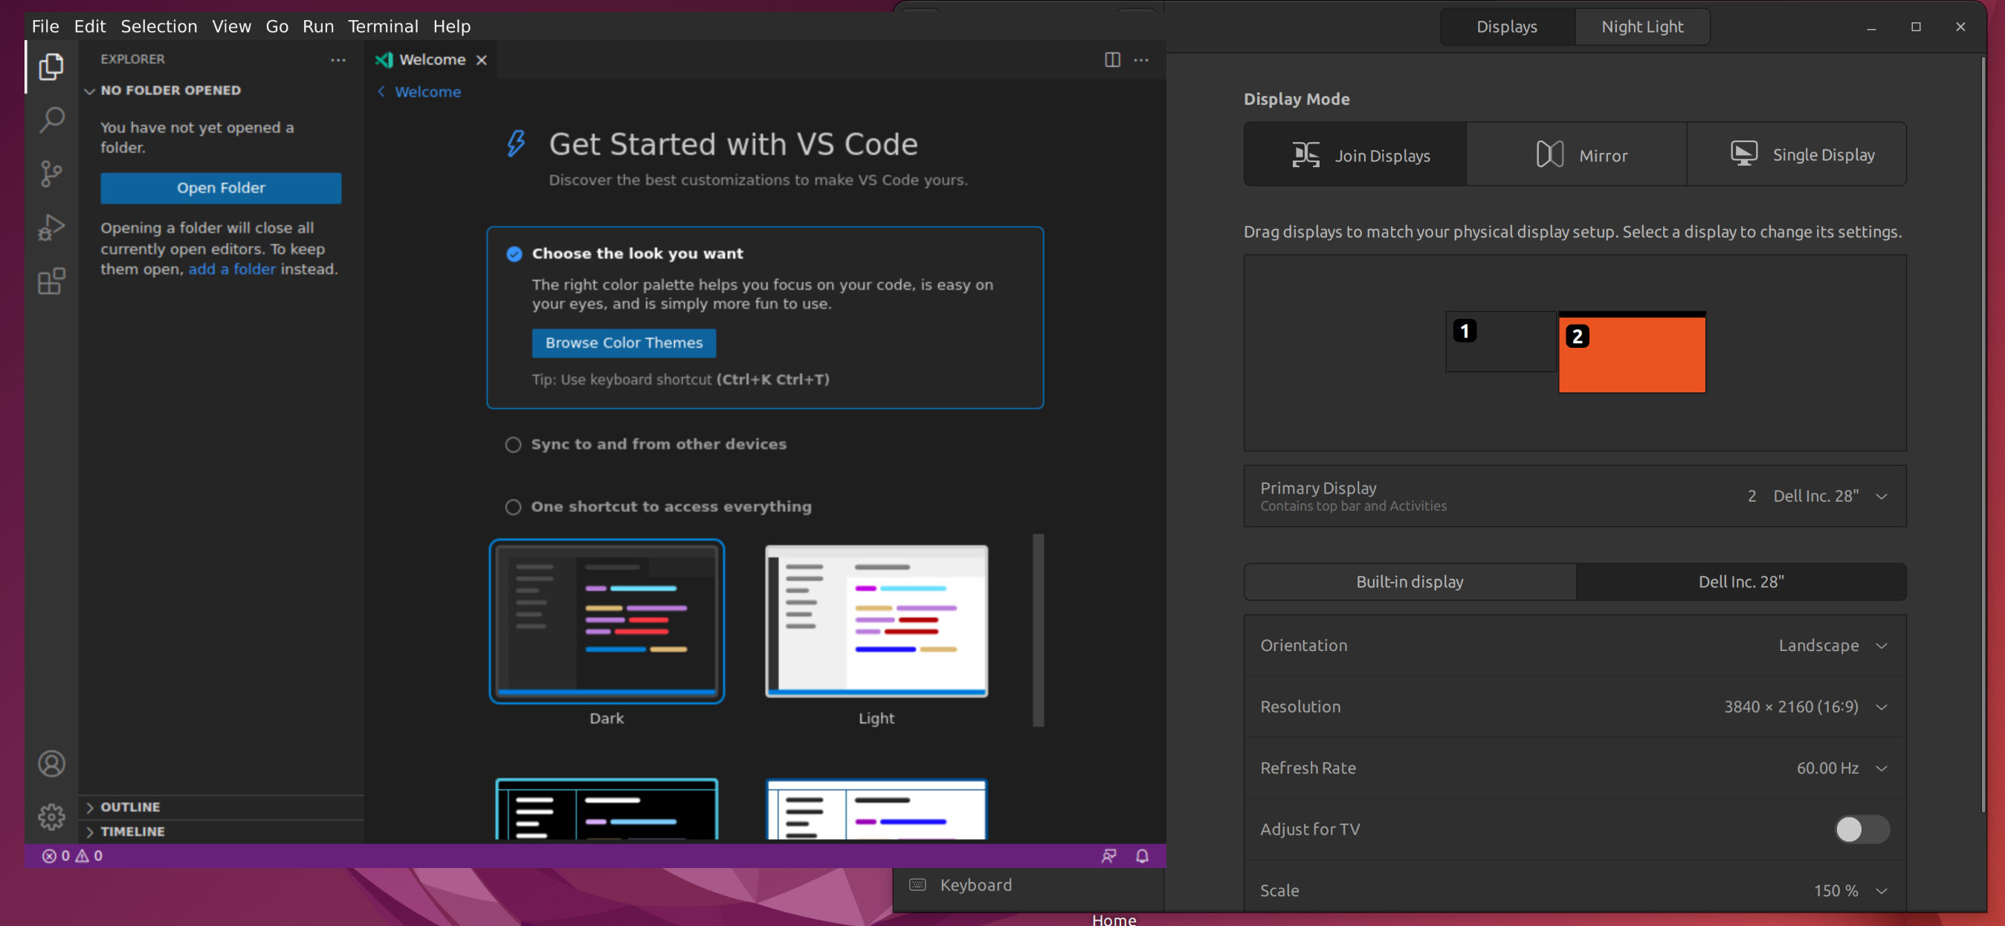Open the Extensions view
Viewport: 2005px width, 926px height.
51,282
